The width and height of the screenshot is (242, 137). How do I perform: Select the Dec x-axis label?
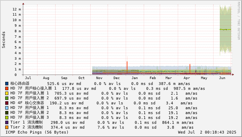point(117,78)
